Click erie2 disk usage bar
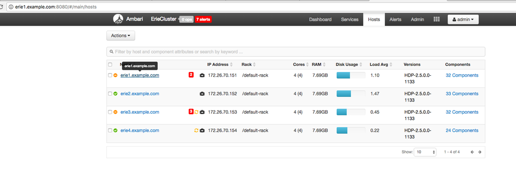516x194 pixels. tap(351, 94)
